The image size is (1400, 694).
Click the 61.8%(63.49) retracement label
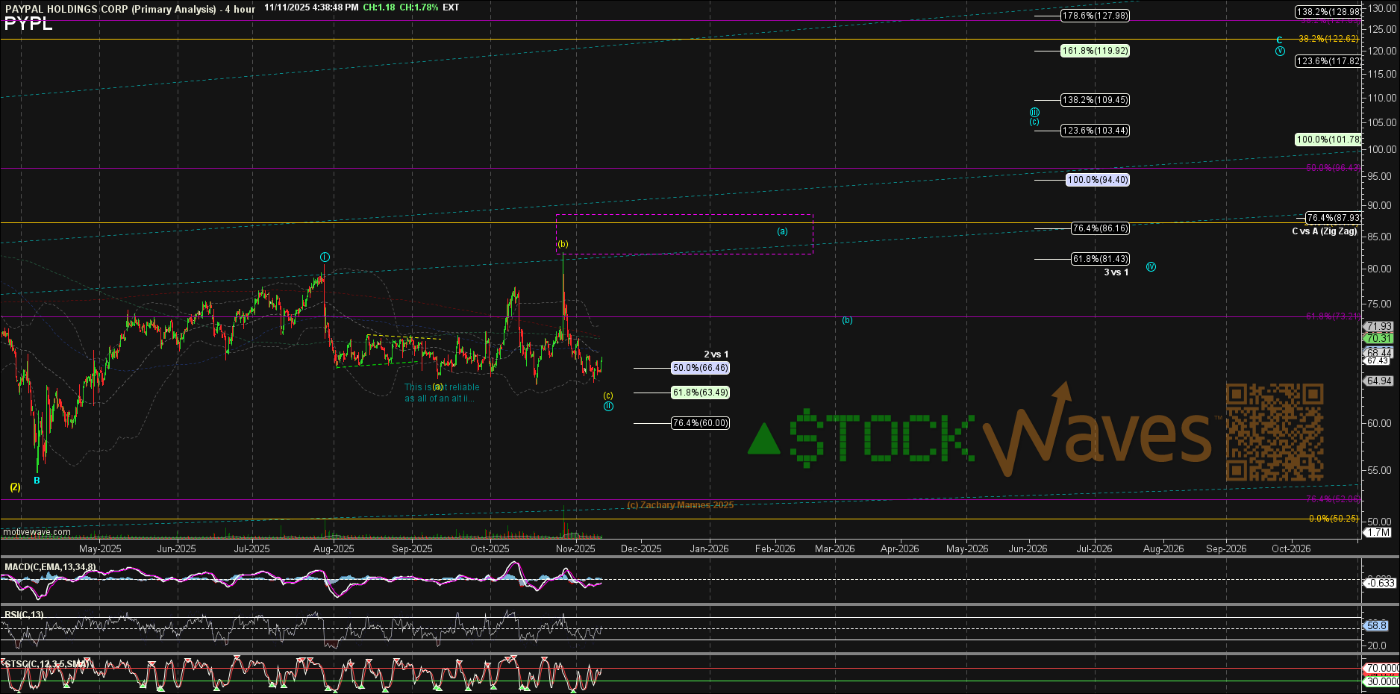click(700, 393)
